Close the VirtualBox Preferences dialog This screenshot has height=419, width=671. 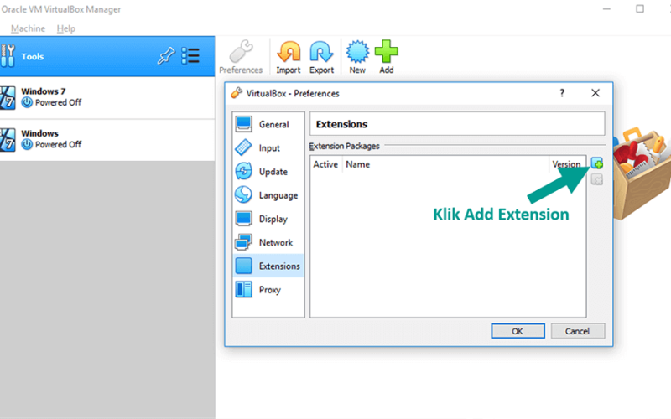coord(596,93)
